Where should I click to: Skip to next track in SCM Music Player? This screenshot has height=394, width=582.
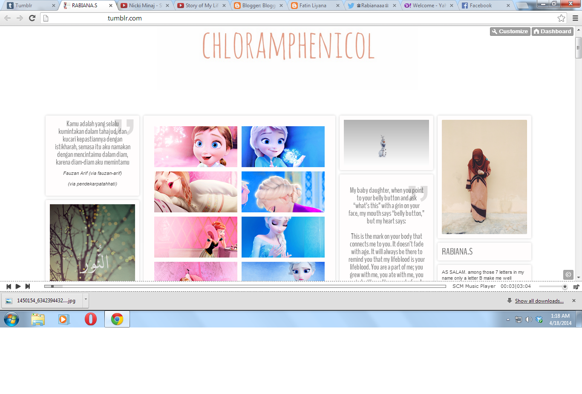point(27,287)
